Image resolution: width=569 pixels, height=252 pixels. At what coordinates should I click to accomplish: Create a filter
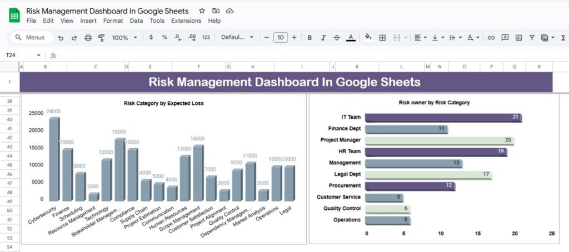(x=532, y=37)
